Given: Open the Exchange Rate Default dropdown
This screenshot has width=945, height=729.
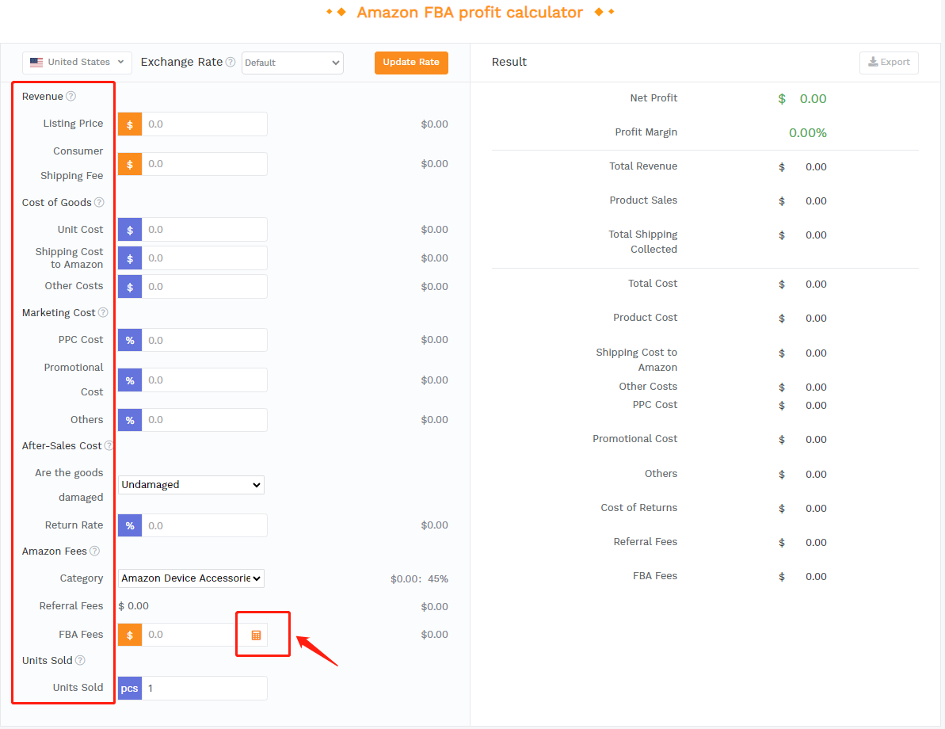Looking at the screenshot, I should click(x=292, y=63).
